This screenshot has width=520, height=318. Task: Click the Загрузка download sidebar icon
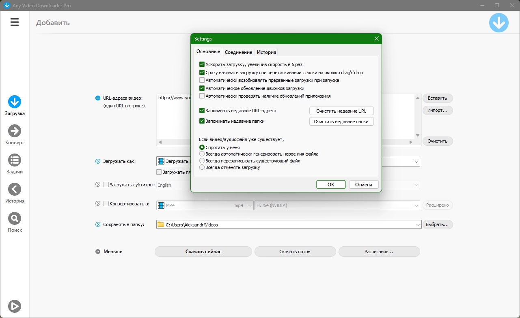15,102
